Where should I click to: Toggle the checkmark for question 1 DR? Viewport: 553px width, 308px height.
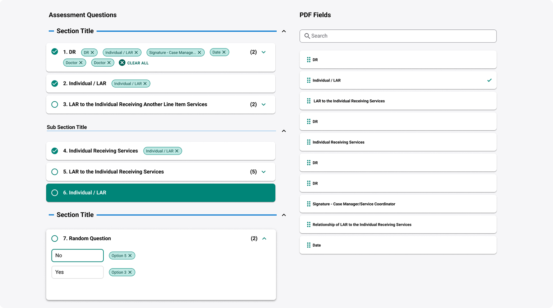tap(55, 52)
